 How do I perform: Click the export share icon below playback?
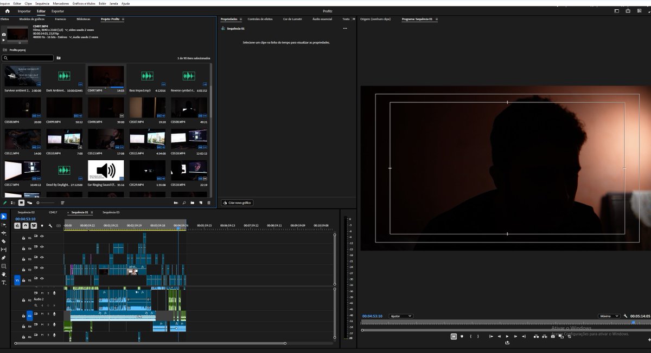[507, 343]
